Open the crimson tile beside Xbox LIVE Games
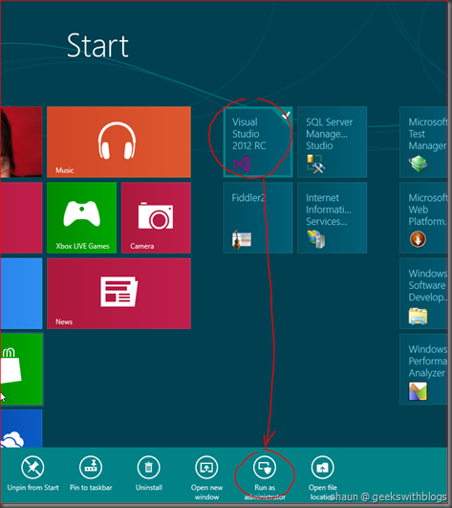 tap(21, 218)
